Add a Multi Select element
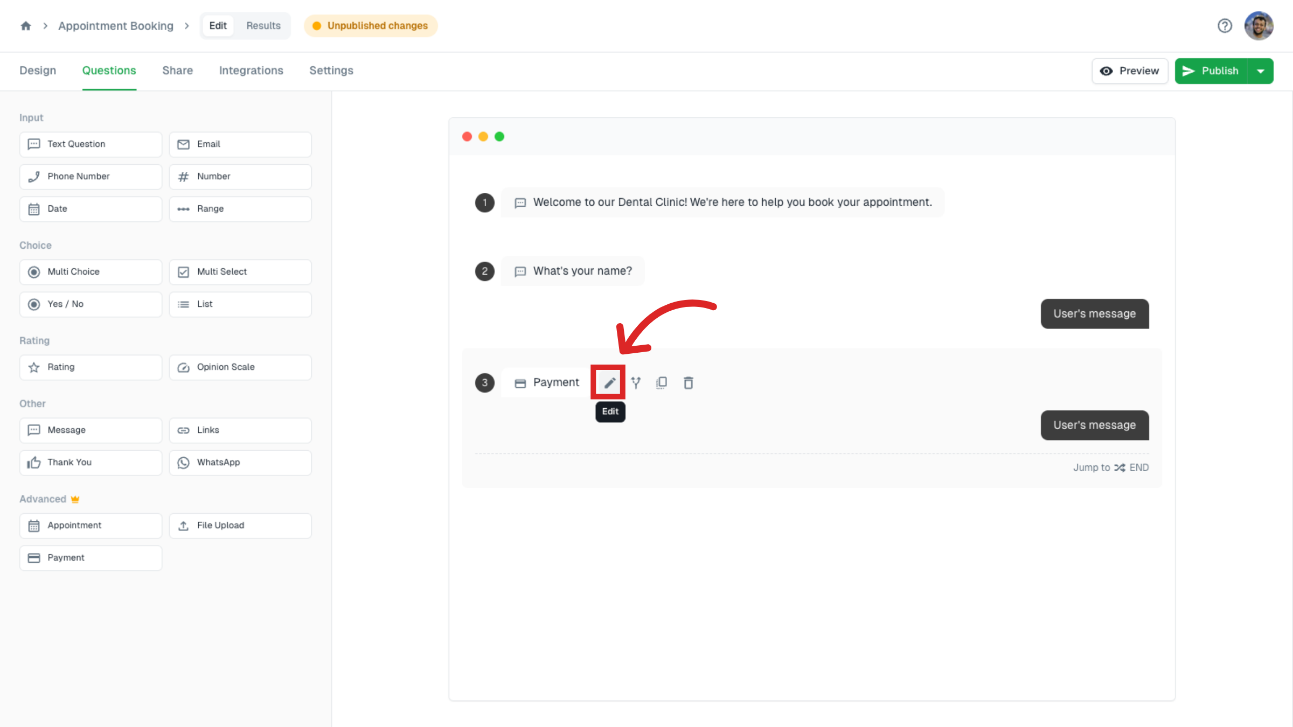The height and width of the screenshot is (727, 1293). point(240,272)
